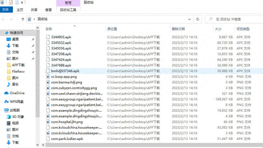Select the 43,092 KB size cell

click(x=225, y=128)
